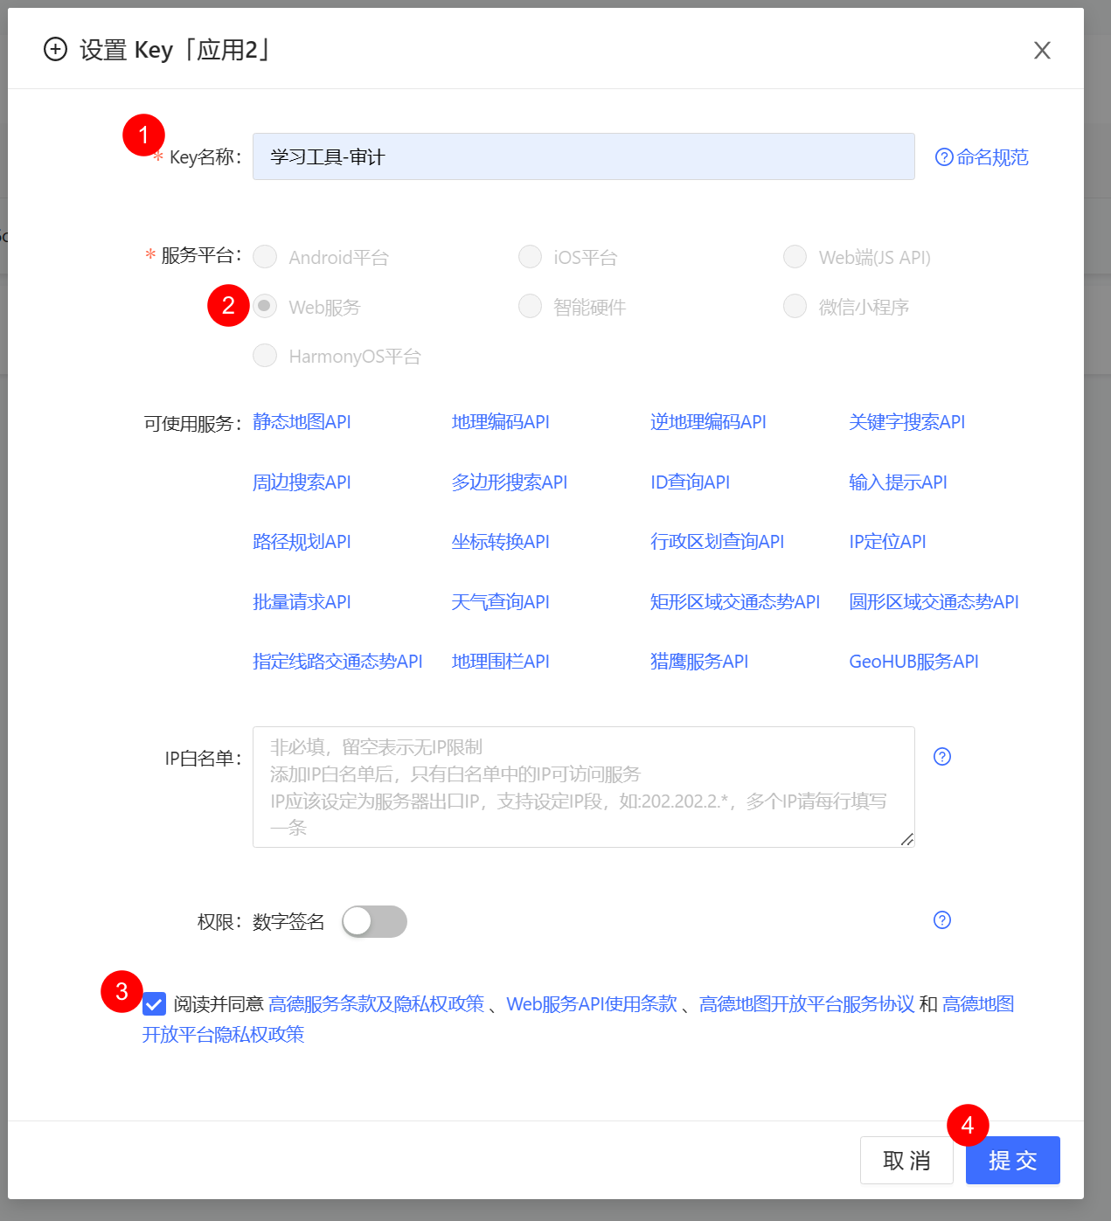Screen dimensions: 1111x1221
Task: Open the 静态地图API link
Action: (301, 422)
